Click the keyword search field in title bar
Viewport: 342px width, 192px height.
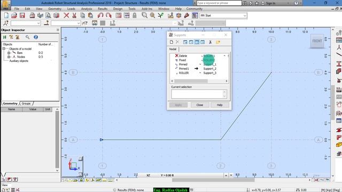(x=219, y=3)
